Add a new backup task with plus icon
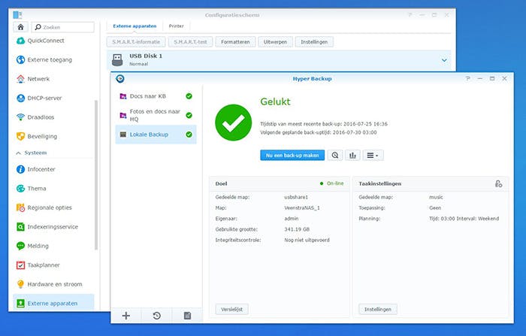 click(x=126, y=316)
